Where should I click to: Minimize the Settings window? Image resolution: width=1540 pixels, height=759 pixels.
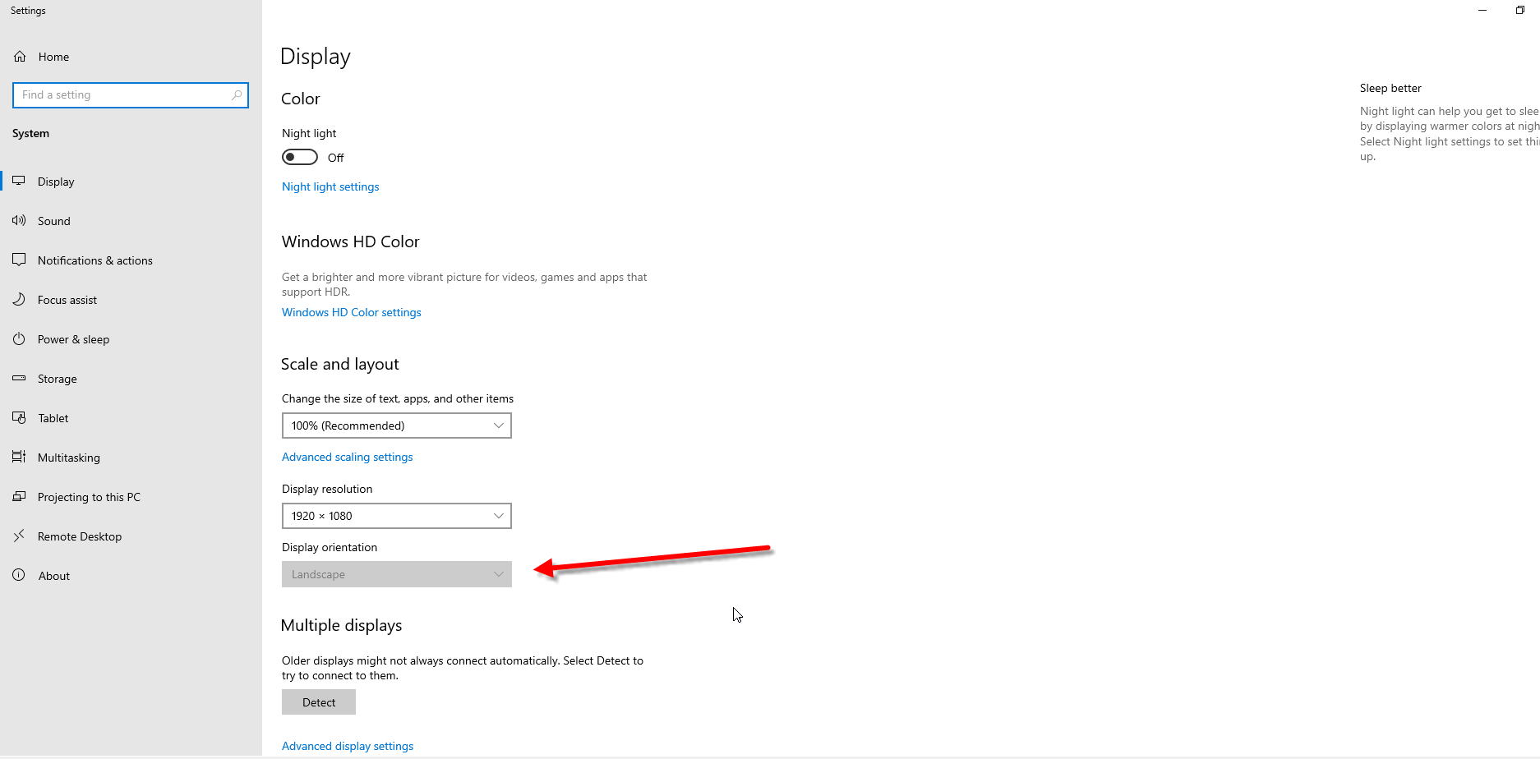point(1482,11)
